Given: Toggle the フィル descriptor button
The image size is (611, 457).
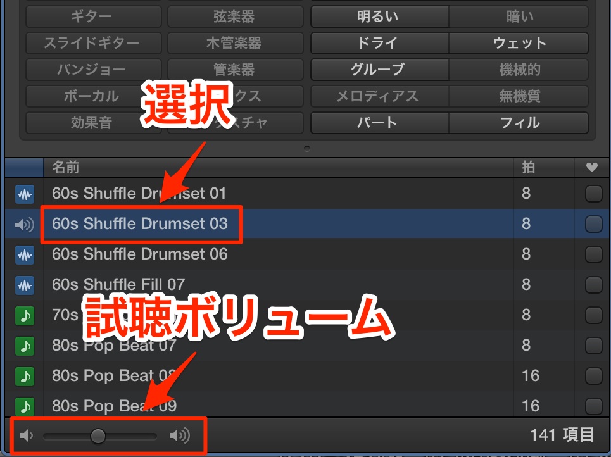Looking at the screenshot, I should tap(519, 123).
